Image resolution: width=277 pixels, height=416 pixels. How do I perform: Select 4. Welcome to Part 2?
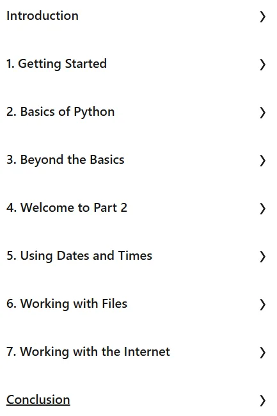point(67,208)
